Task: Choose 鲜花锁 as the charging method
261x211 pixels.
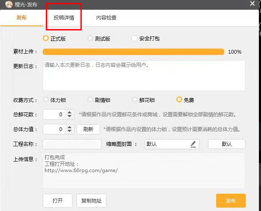Action: click(x=135, y=100)
